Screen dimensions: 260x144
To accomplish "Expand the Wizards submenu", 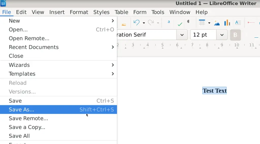I will coord(58,65).
